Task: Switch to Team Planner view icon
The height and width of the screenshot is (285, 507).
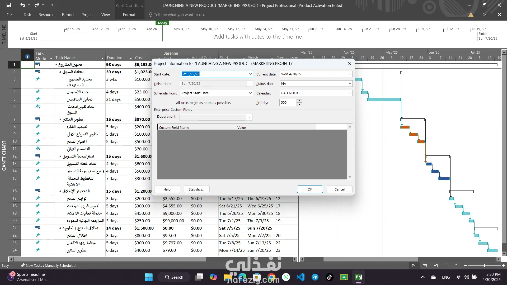Action: click(x=436, y=265)
